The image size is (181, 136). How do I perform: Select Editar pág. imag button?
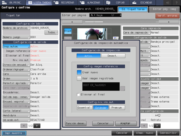[x=164, y=9]
